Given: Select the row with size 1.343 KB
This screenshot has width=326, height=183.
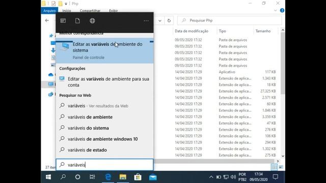Looking at the screenshot, I should pyautogui.click(x=225, y=78).
